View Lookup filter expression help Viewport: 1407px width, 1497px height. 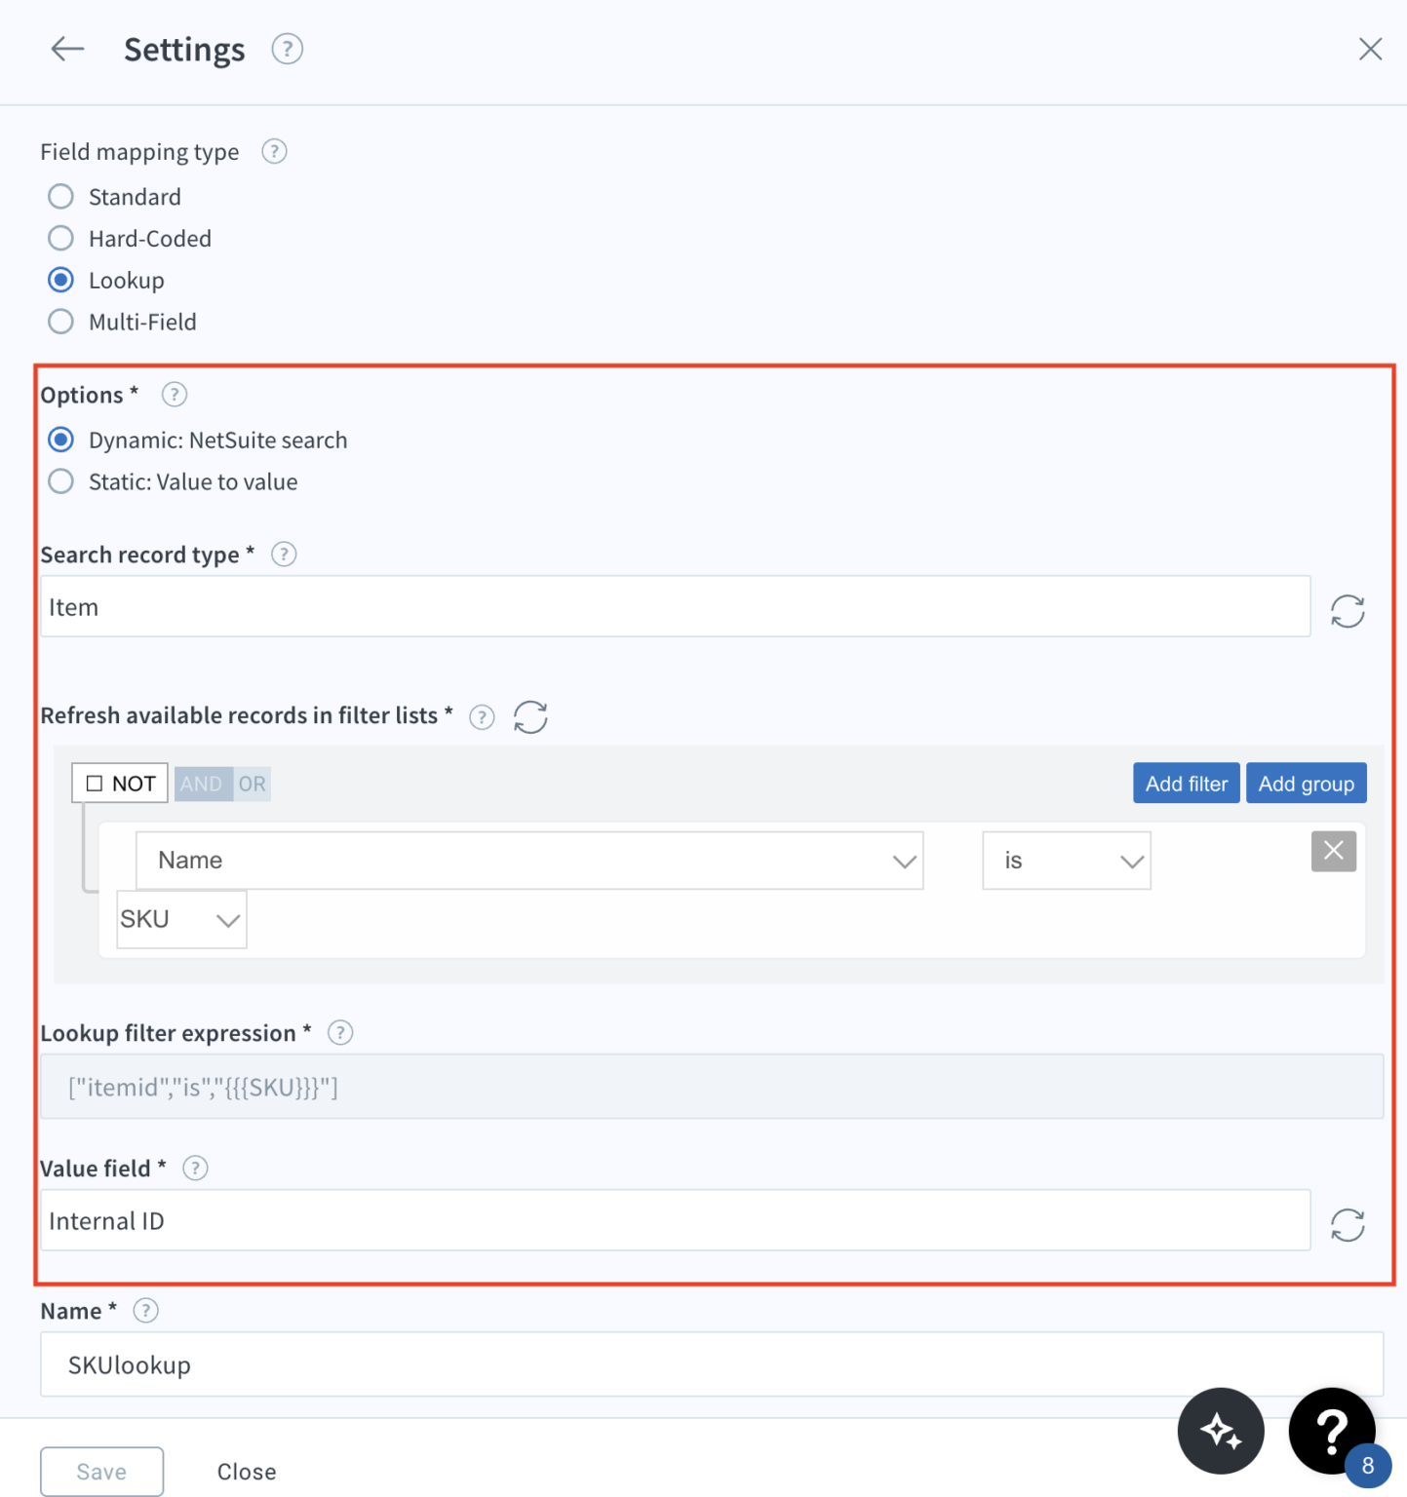click(339, 1032)
